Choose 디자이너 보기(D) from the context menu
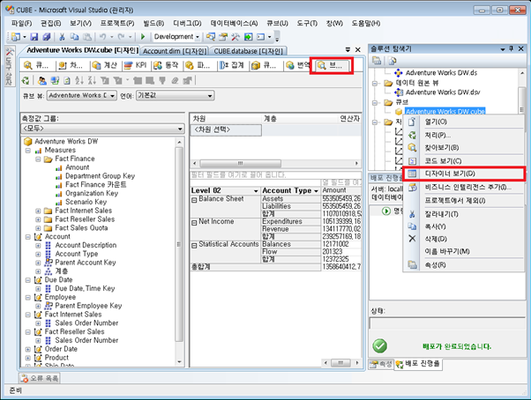The image size is (531, 400). (463, 174)
